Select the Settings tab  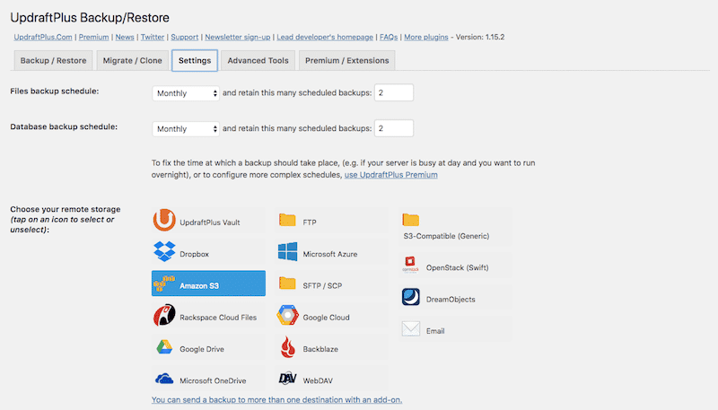coord(195,60)
